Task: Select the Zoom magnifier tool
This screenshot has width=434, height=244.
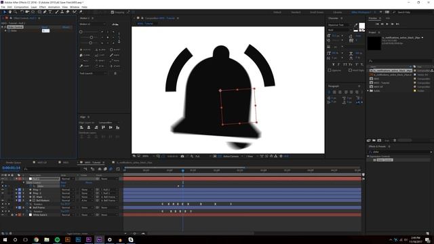Action: [16, 12]
